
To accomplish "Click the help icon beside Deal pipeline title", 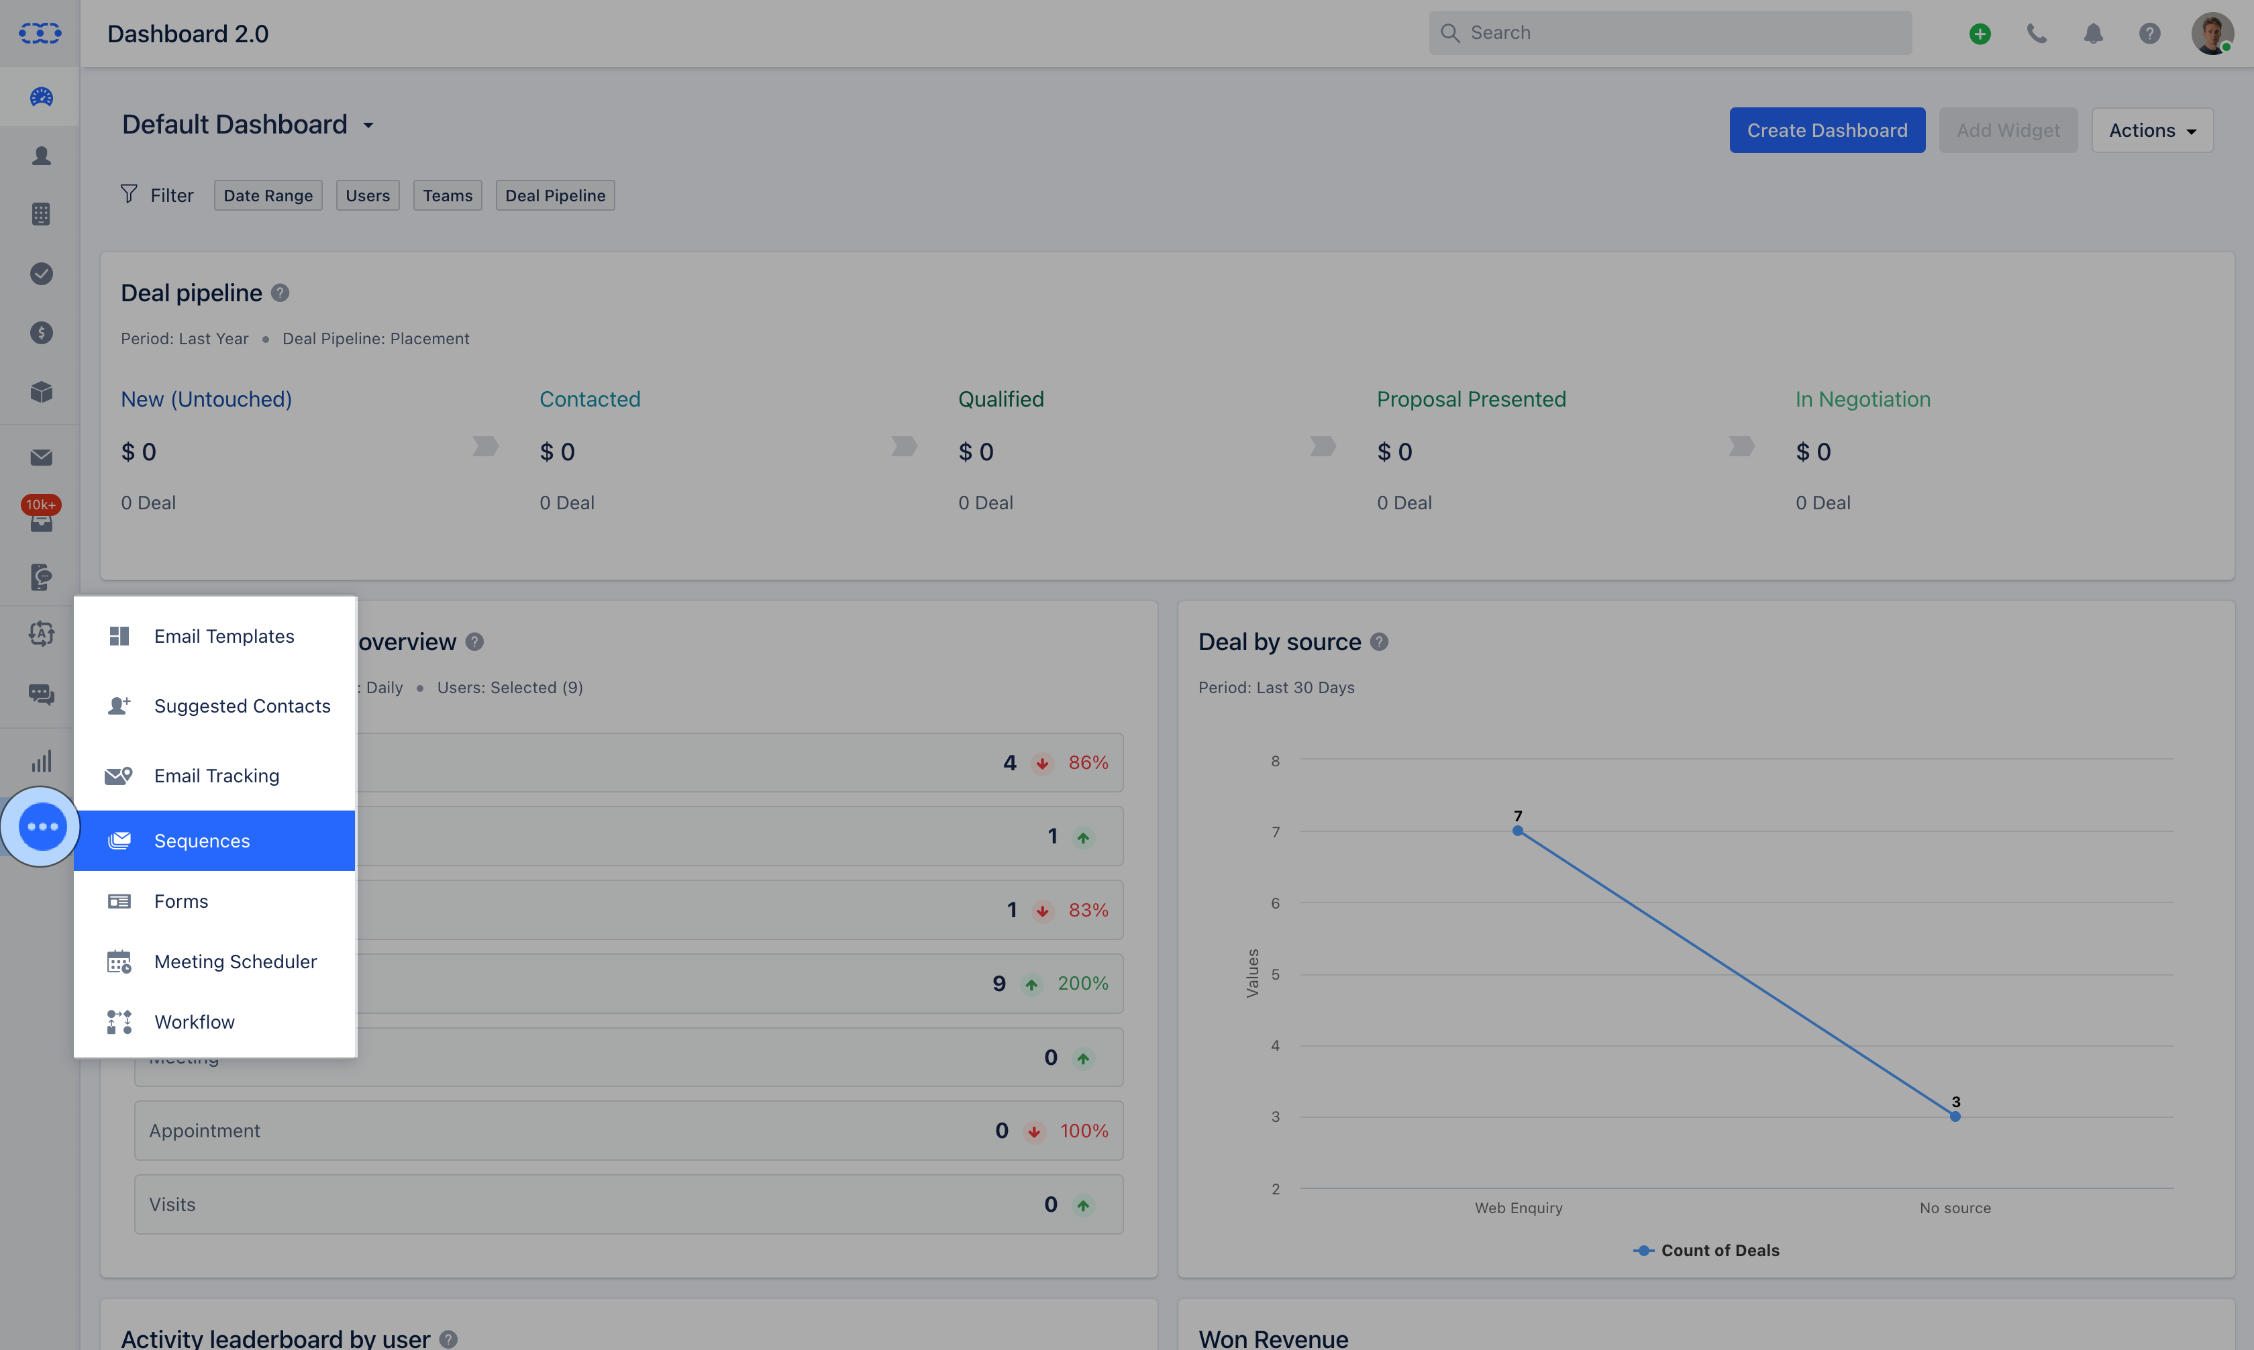I will click(x=280, y=293).
